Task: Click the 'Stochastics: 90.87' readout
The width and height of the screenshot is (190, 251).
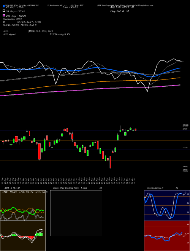Action: point(13,19)
